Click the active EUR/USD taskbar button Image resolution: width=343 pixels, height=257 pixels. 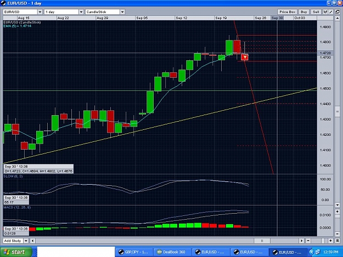288,252
